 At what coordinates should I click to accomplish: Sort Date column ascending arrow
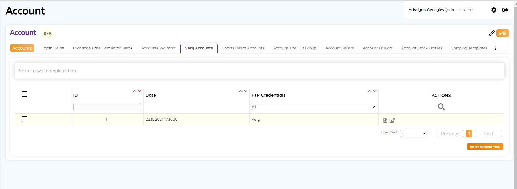pos(241,91)
